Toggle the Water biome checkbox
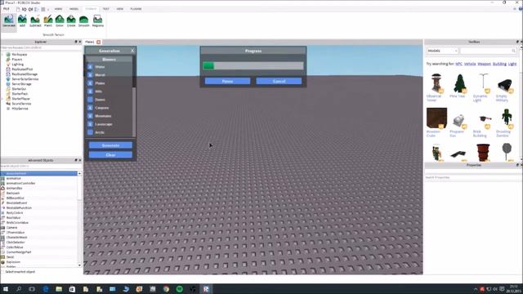The image size is (523, 294). [x=90, y=67]
